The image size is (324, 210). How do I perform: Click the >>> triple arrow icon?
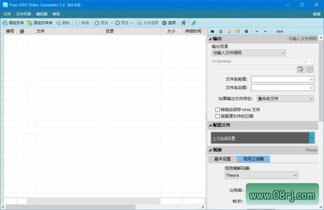point(280,31)
